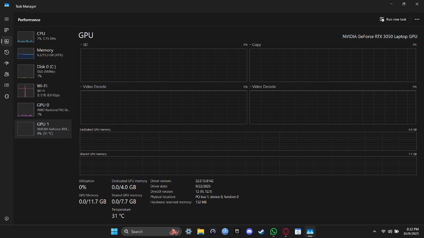The height and width of the screenshot is (238, 424).
Task: Open the Services page icon
Action: coord(6,96)
